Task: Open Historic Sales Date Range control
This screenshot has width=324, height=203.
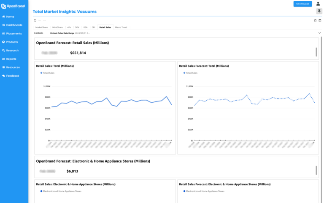Action: click(70, 33)
